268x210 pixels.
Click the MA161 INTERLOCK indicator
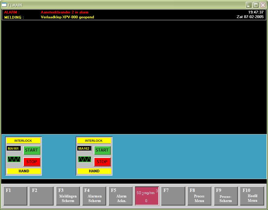coord(24,141)
